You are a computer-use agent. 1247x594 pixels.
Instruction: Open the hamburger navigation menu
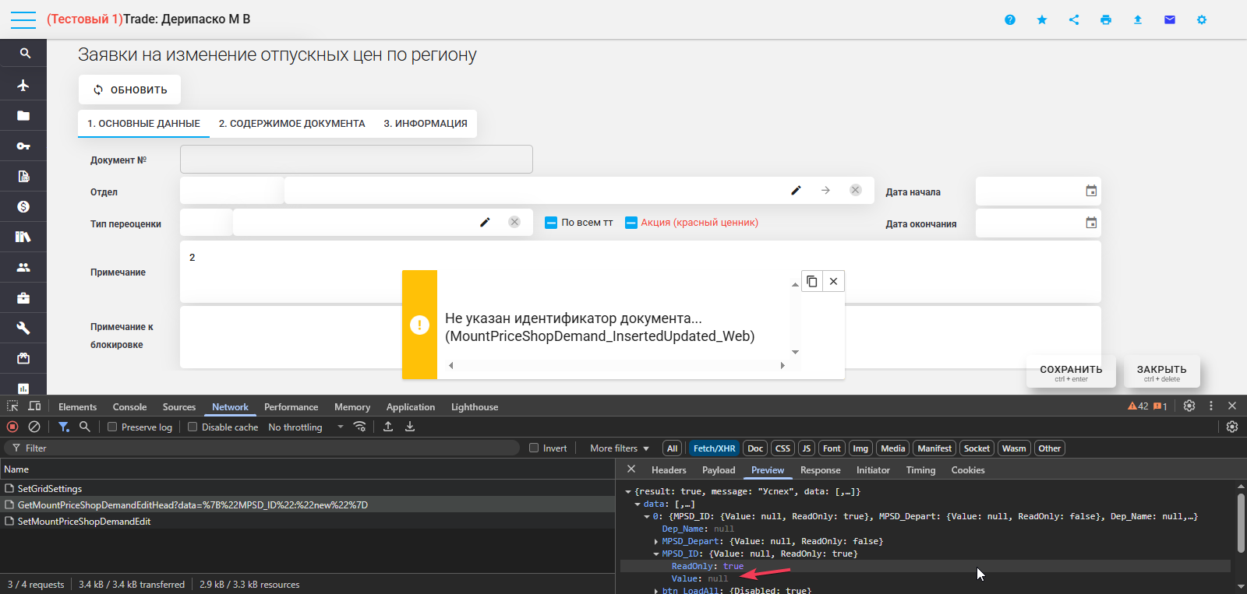[x=23, y=19]
